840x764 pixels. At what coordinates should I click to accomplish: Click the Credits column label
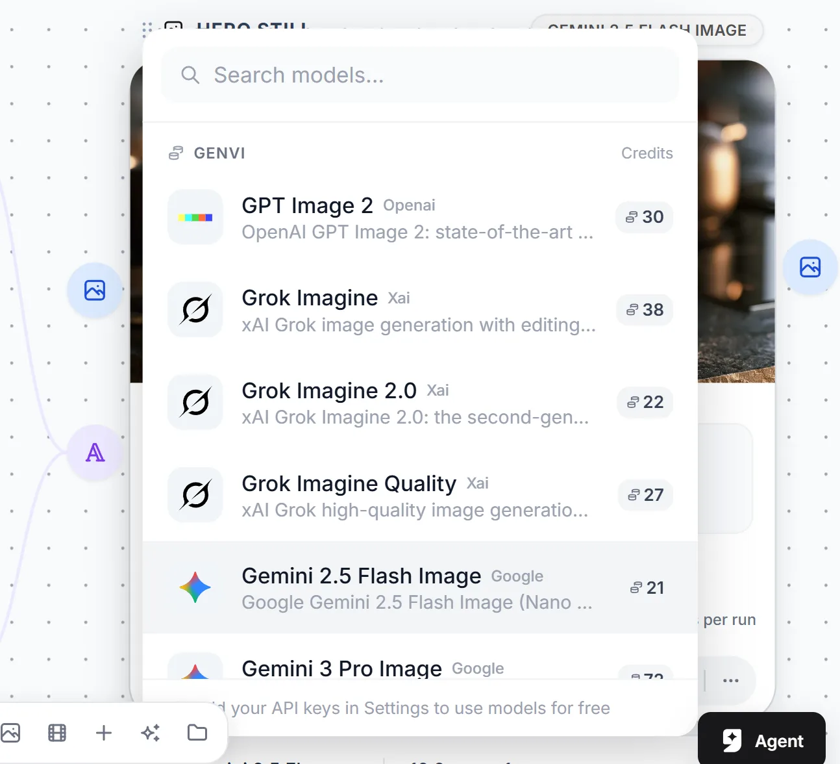tap(647, 153)
